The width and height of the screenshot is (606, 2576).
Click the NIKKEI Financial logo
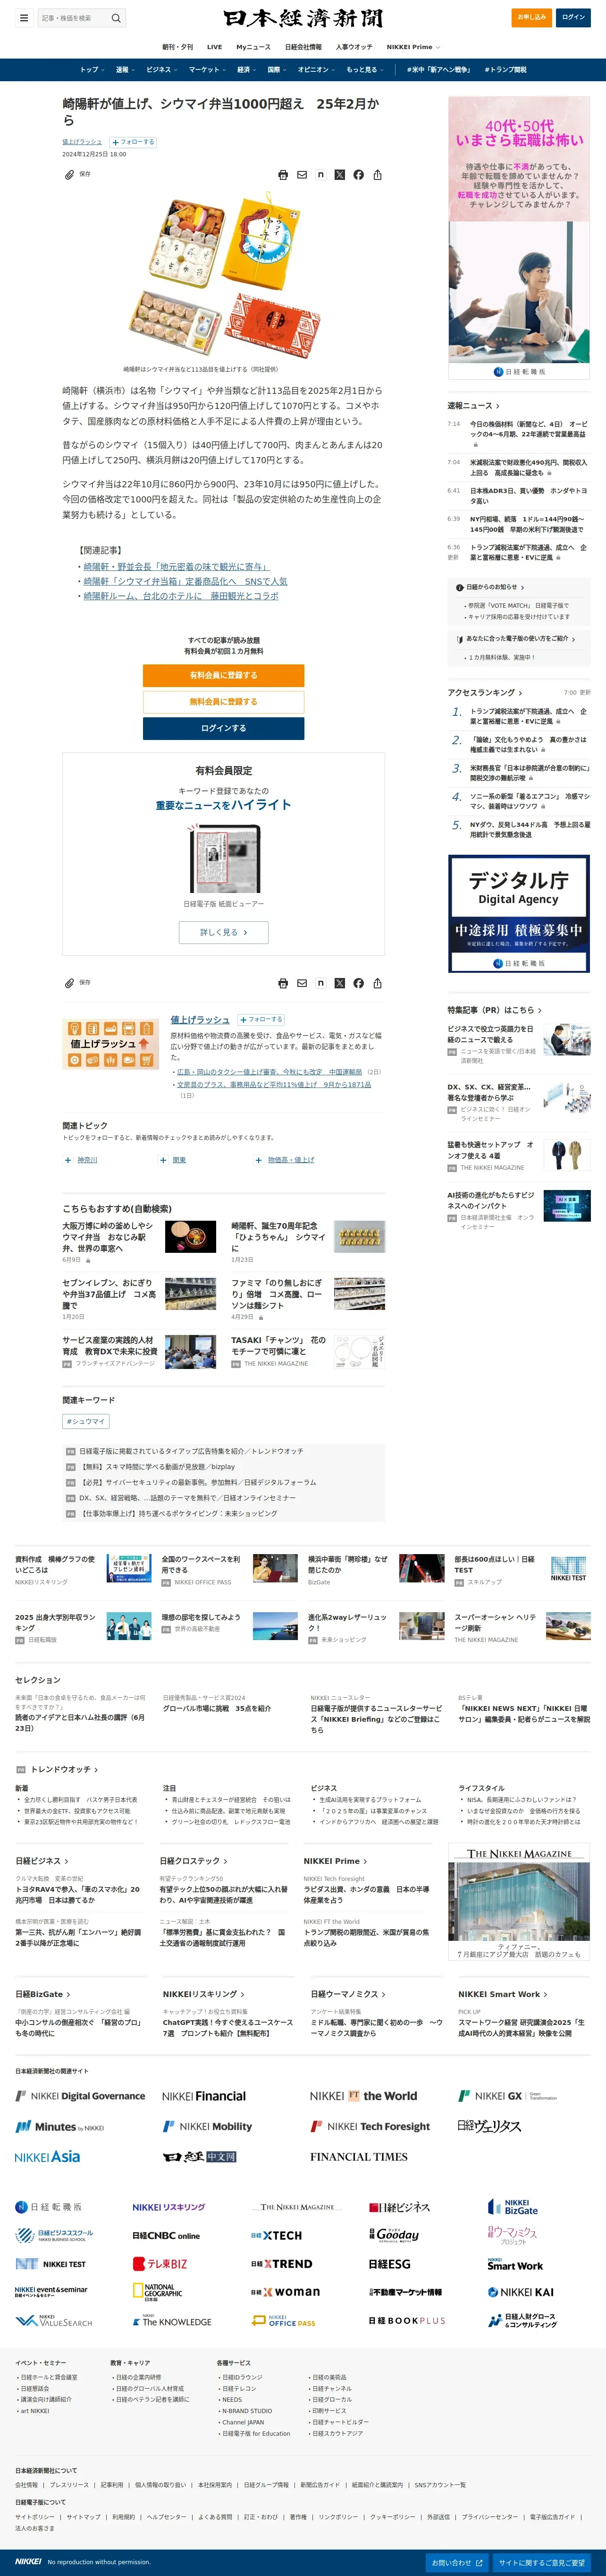coord(204,2096)
